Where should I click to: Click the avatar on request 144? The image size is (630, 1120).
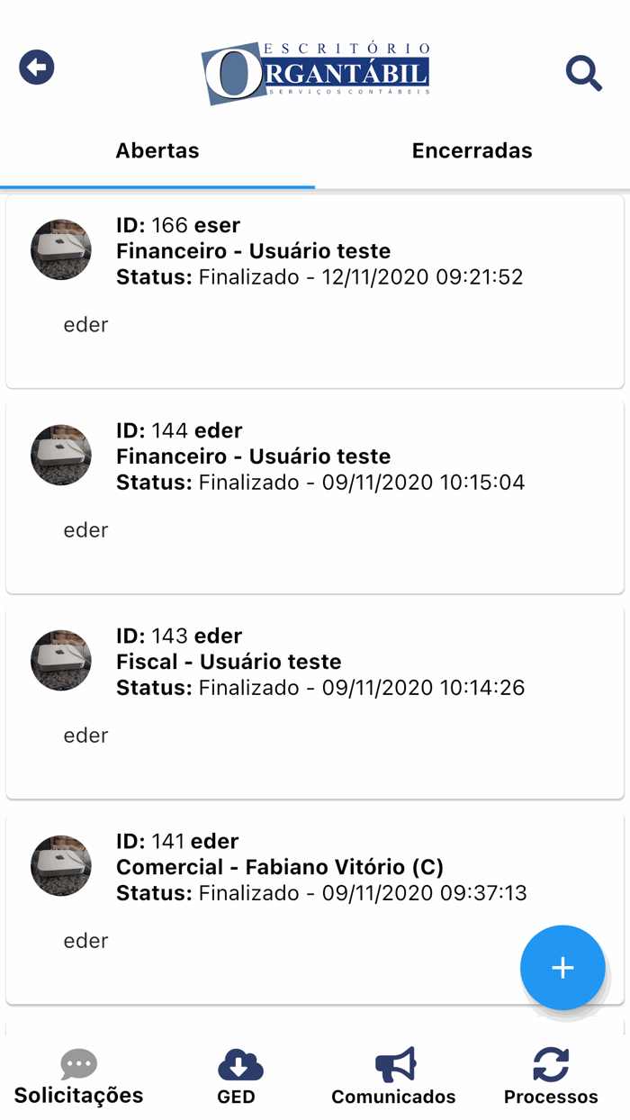[60, 455]
